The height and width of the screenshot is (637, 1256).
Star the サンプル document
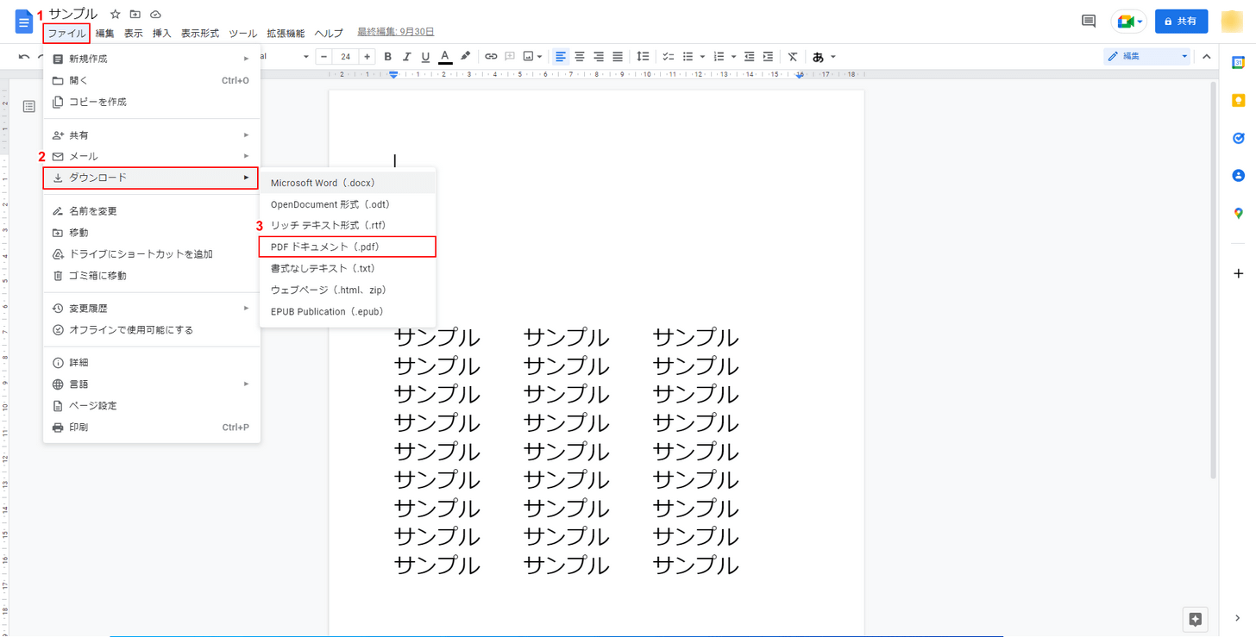tap(116, 15)
